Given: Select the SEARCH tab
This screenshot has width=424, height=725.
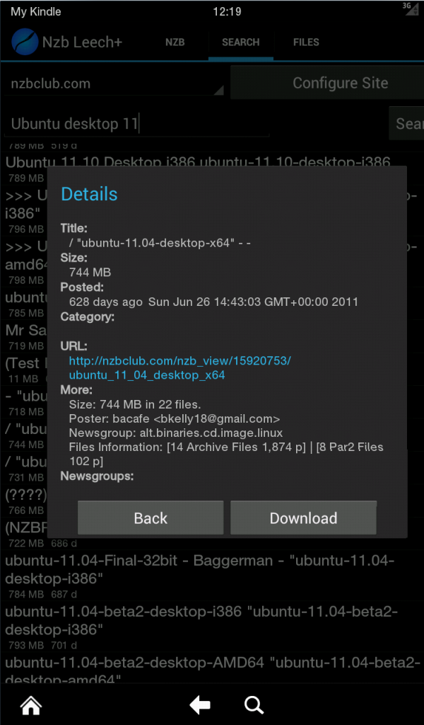Looking at the screenshot, I should [x=241, y=42].
